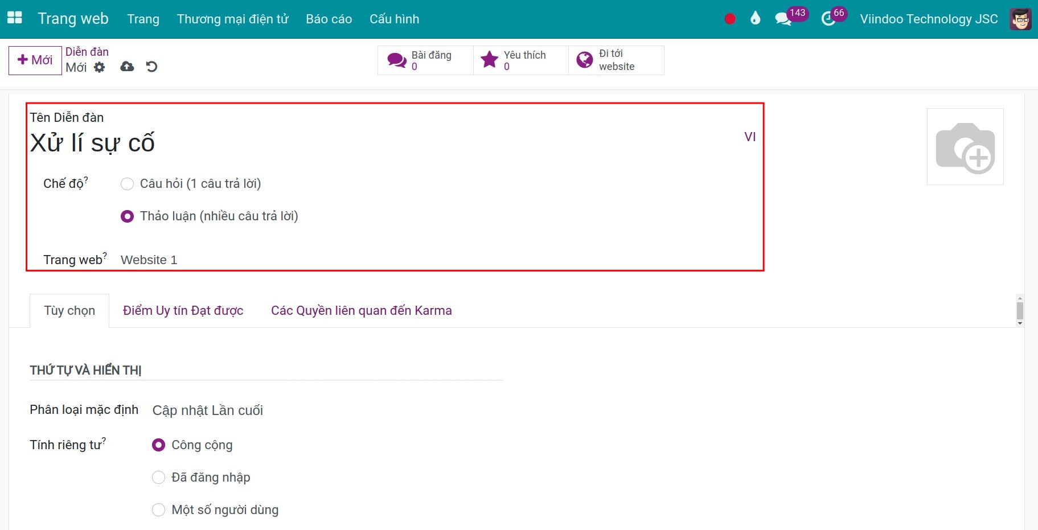This screenshot has width=1038, height=530.
Task: Select Câu hỏi (1 câu trả lời) mode
Action: [x=128, y=184]
